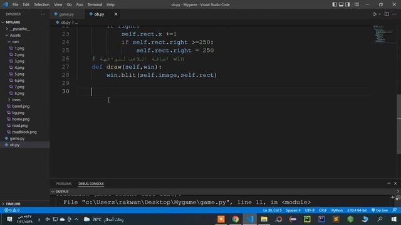The height and width of the screenshot is (225, 401).
Task: Open the View menu
Action: 58,4
